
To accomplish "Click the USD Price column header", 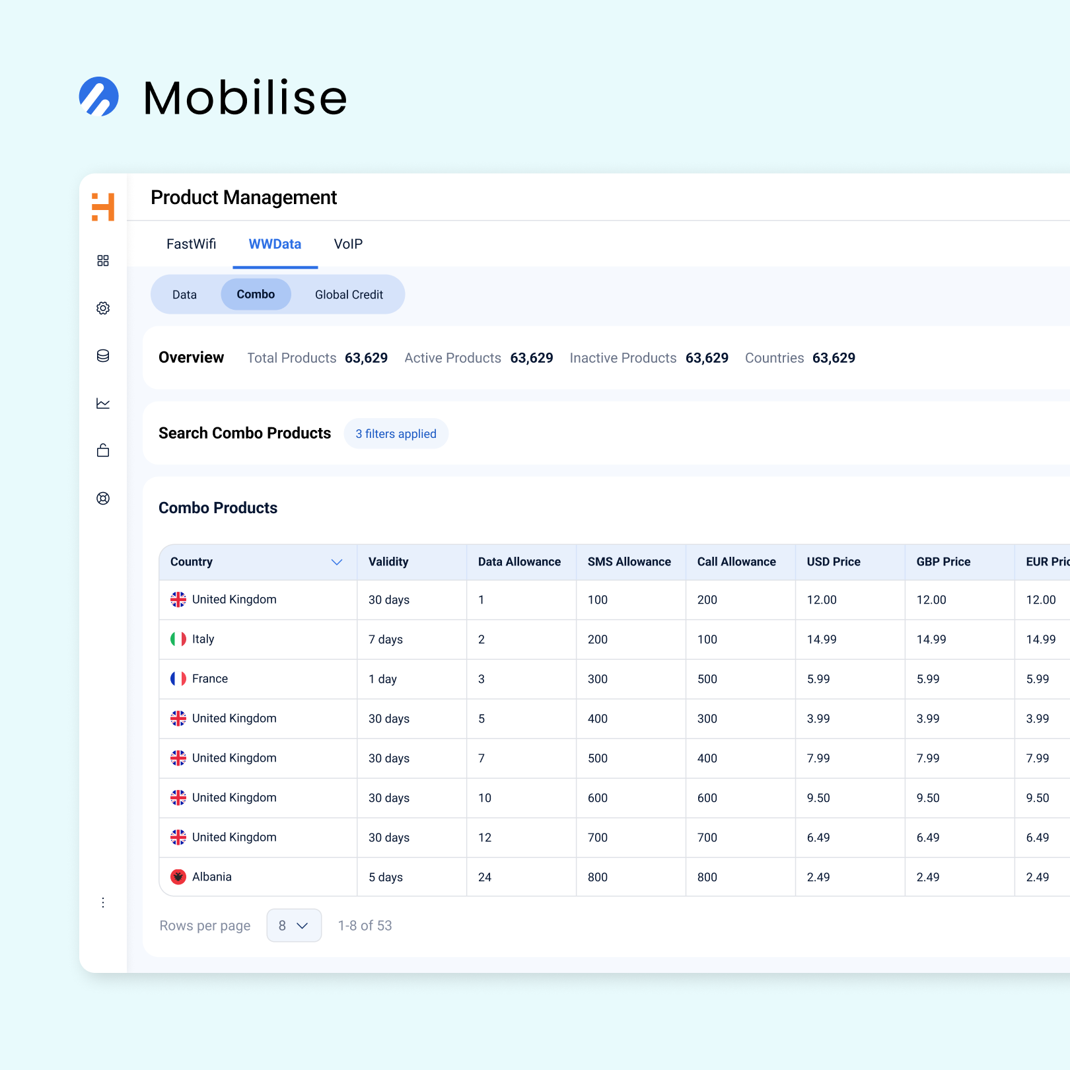I will click(834, 562).
